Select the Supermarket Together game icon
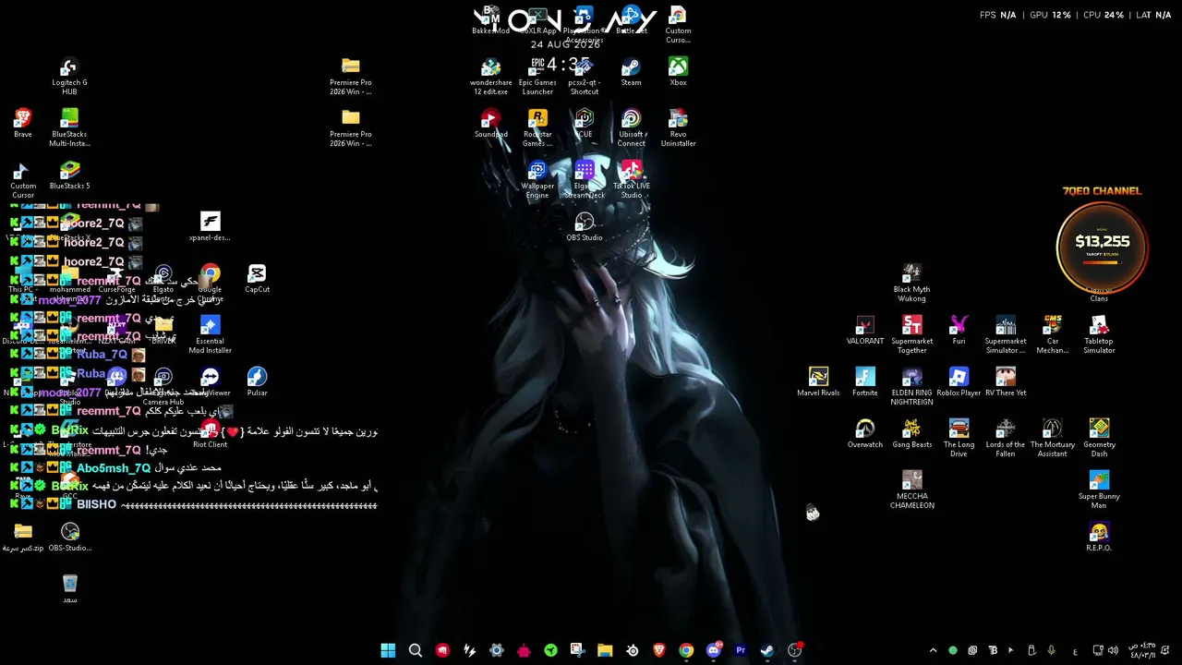Image resolution: width=1182 pixels, height=665 pixels. 911,335
